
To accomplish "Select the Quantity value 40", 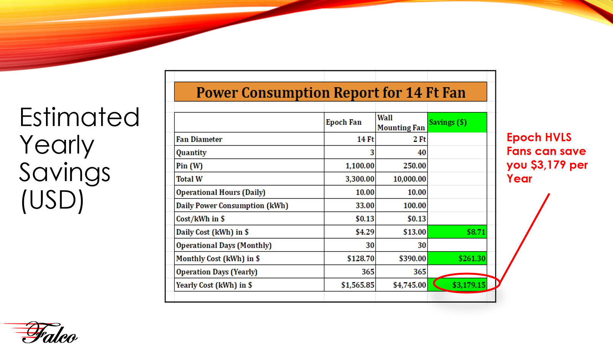I will (402, 153).
